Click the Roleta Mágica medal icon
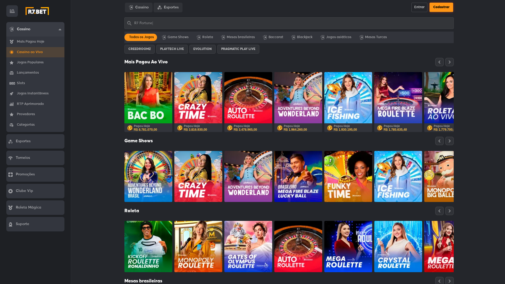505x284 pixels. pyautogui.click(x=11, y=208)
